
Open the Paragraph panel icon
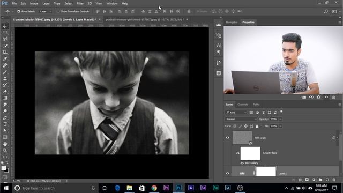[x=218, y=53]
